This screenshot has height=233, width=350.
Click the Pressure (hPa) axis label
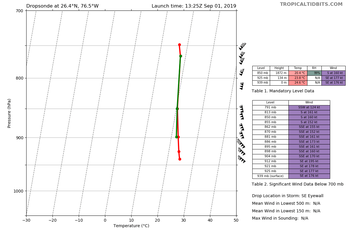tap(9, 113)
